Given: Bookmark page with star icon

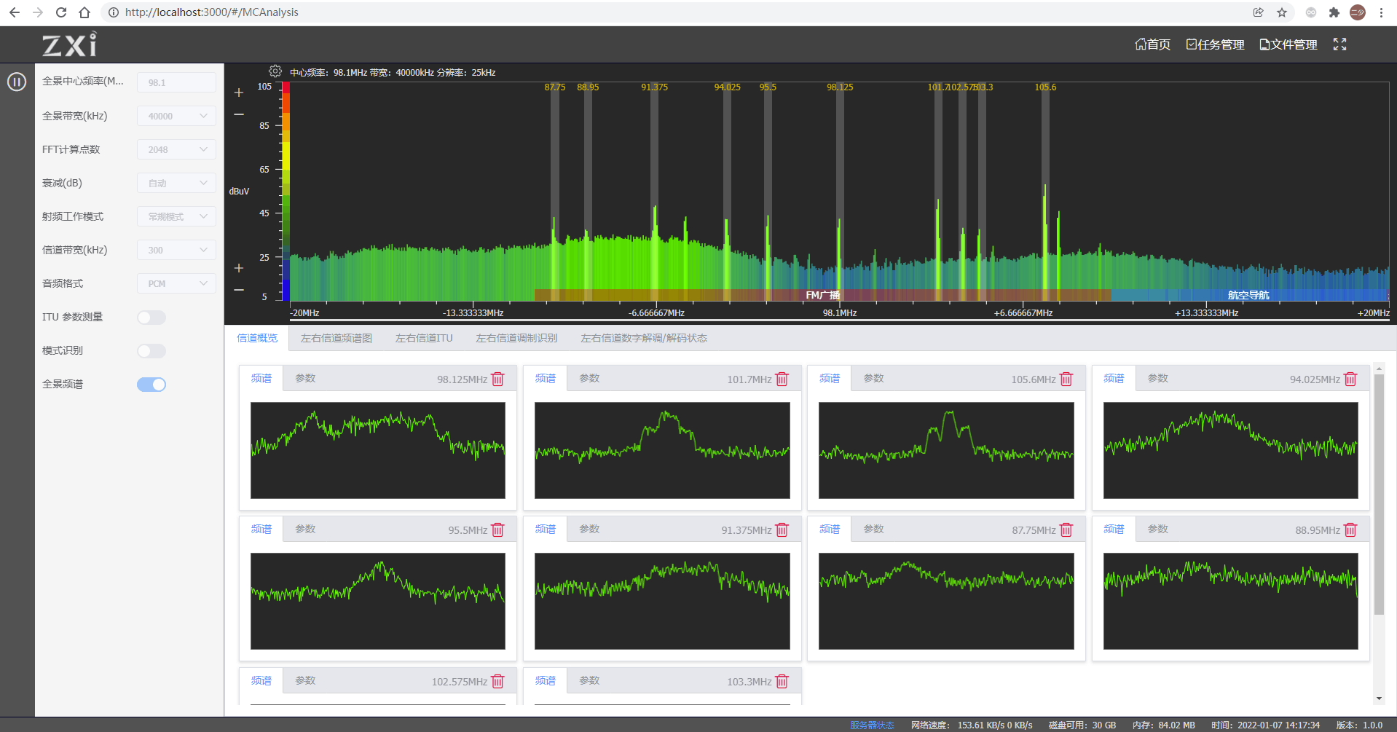Looking at the screenshot, I should coord(1282,12).
